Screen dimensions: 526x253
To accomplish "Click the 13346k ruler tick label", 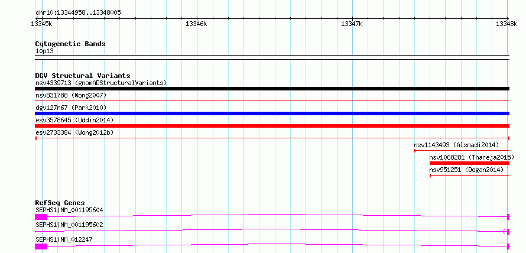I will 196,24.
